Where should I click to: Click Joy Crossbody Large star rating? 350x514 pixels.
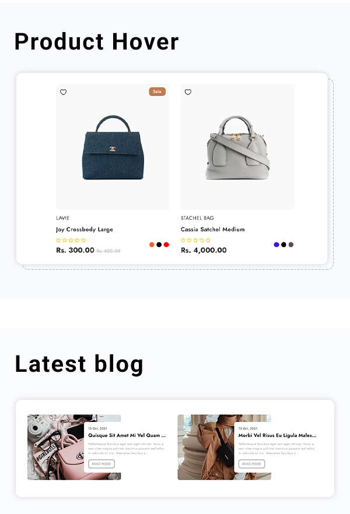coord(71,240)
